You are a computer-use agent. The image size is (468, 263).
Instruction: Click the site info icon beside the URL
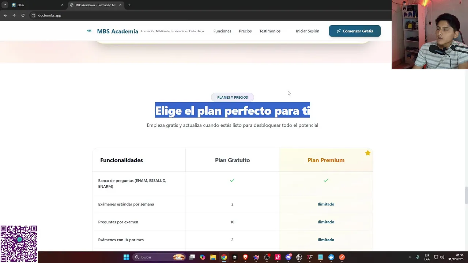click(x=33, y=15)
